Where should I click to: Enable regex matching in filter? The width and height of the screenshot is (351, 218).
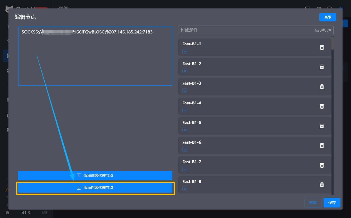click(329, 30)
